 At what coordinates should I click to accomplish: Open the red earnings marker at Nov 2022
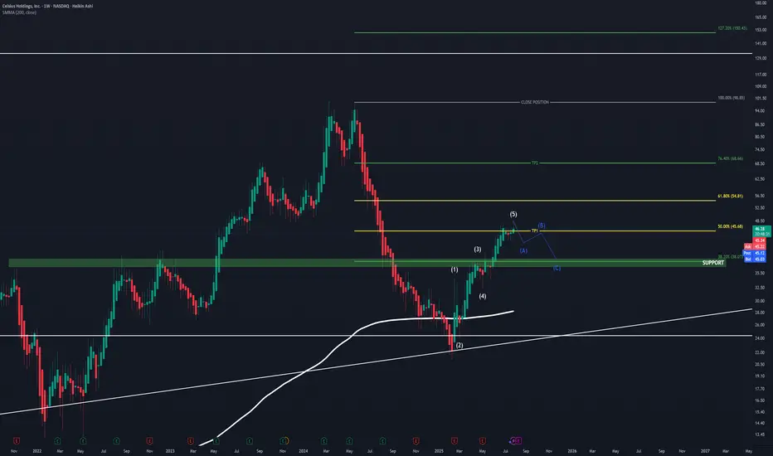149,440
